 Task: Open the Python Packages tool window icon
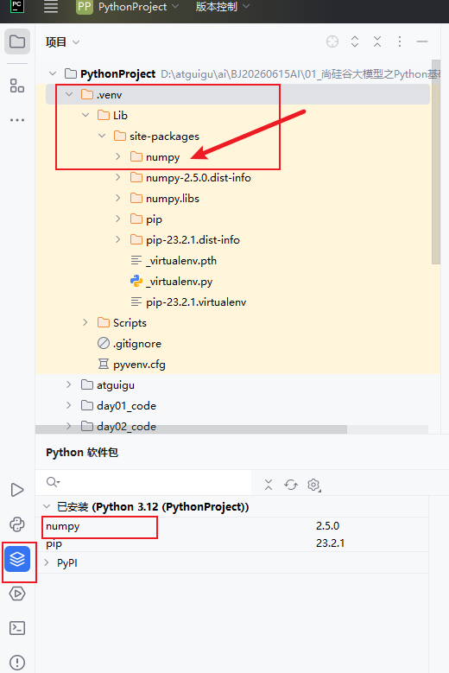17,559
